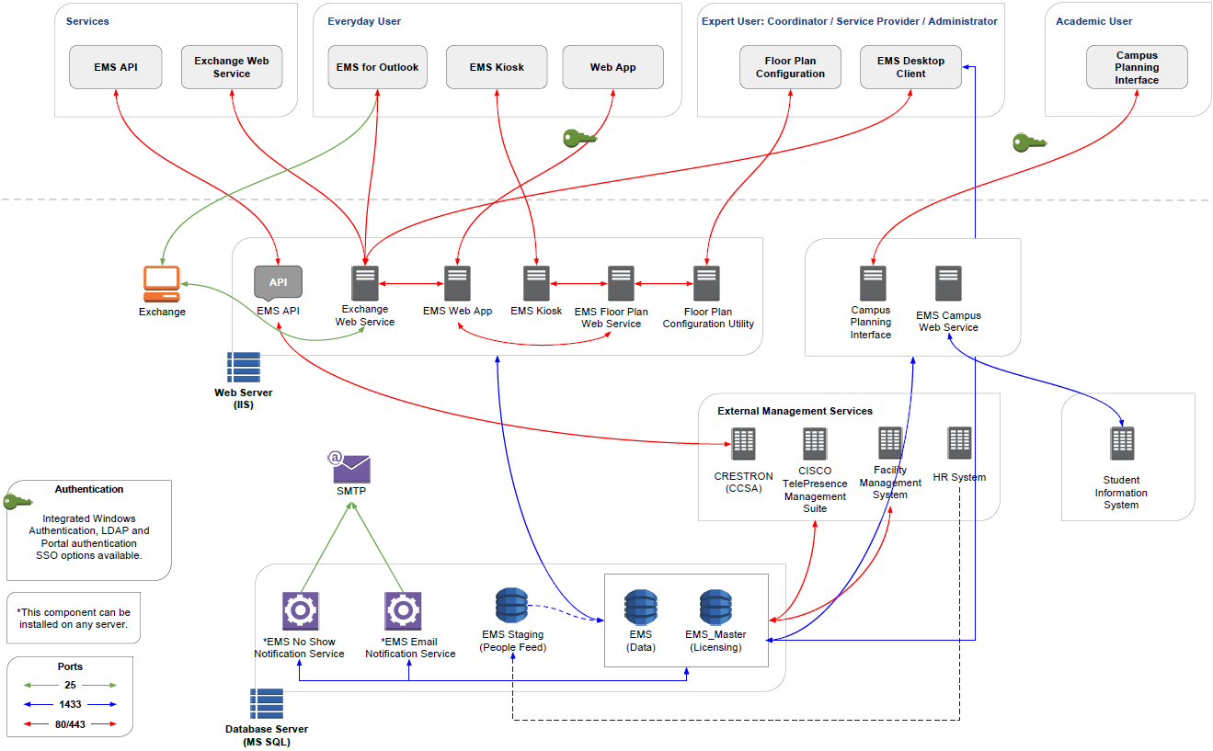
Task: Click the EMS No Show Notification Service gear icon
Action: tap(300, 611)
